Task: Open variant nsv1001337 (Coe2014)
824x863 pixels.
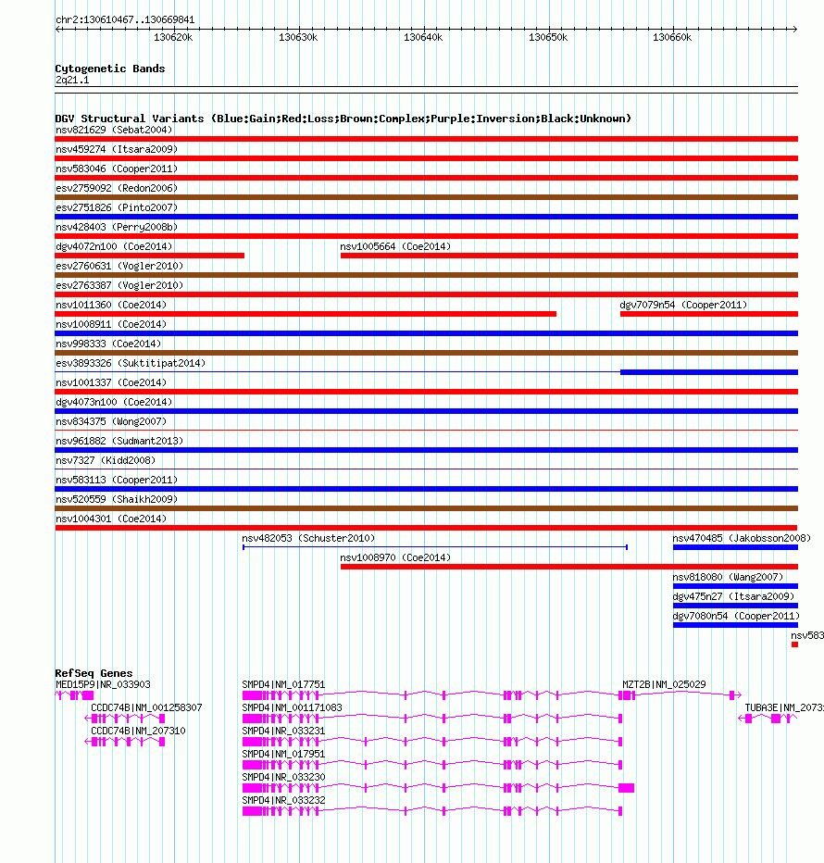Action: (427, 392)
